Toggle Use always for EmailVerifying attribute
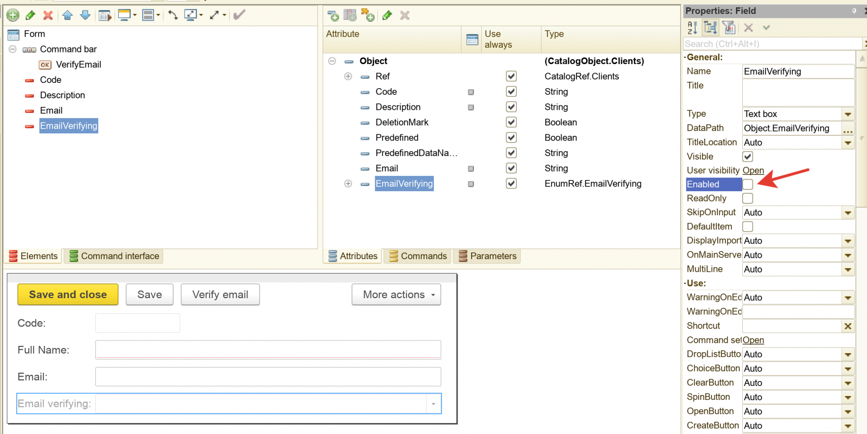The height and width of the screenshot is (434, 867). (511, 184)
